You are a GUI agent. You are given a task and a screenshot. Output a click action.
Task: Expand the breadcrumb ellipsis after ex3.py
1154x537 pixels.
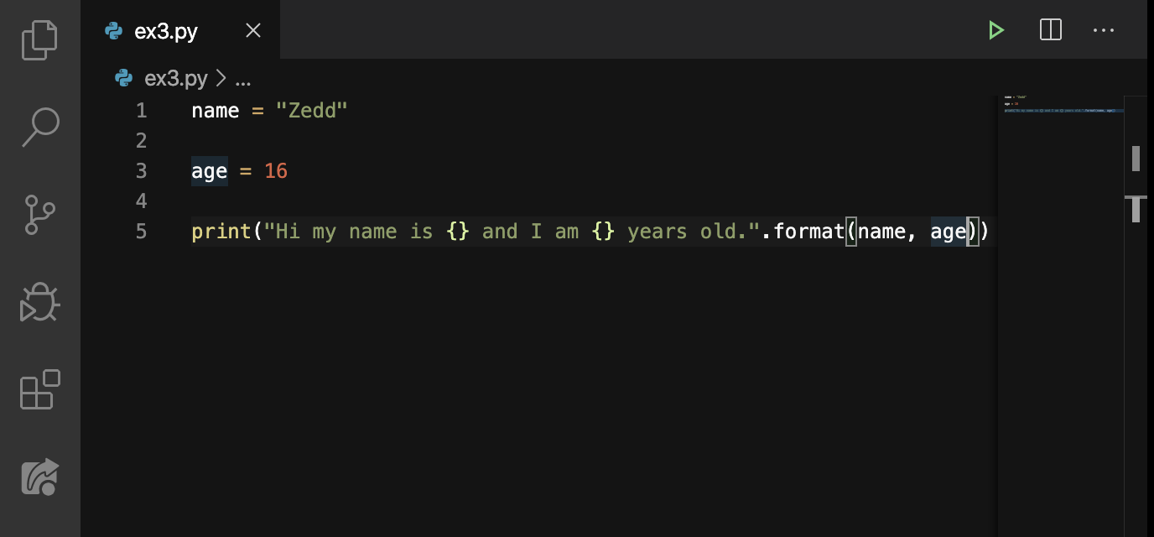pos(242,78)
